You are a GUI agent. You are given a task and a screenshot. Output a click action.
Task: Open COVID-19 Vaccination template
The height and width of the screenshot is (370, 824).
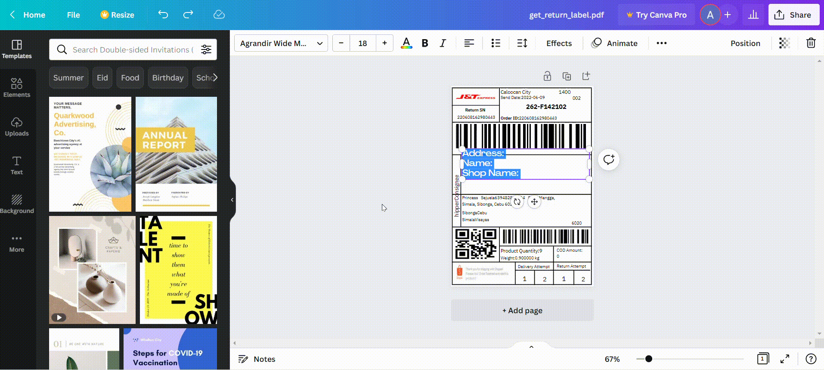pyautogui.click(x=170, y=349)
